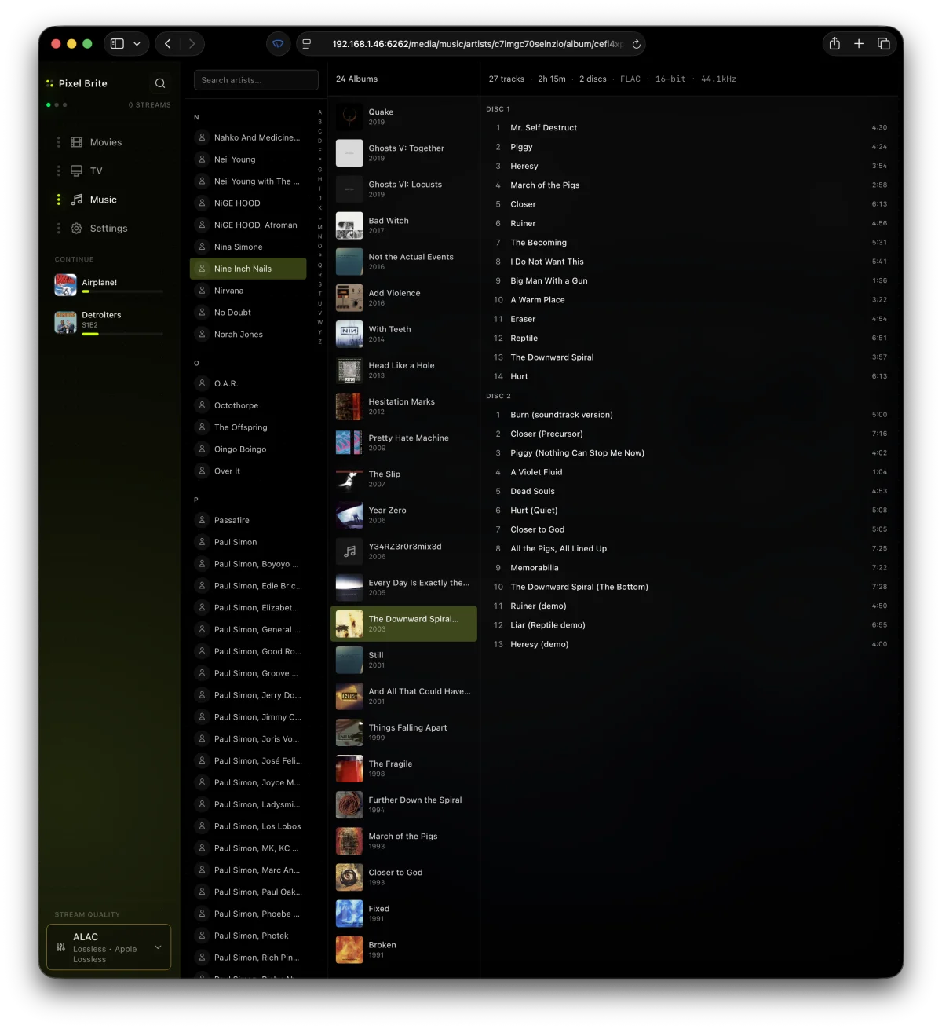Open the page reader icon in the address bar
Viewport: 942px width, 1029px height.
pos(307,44)
